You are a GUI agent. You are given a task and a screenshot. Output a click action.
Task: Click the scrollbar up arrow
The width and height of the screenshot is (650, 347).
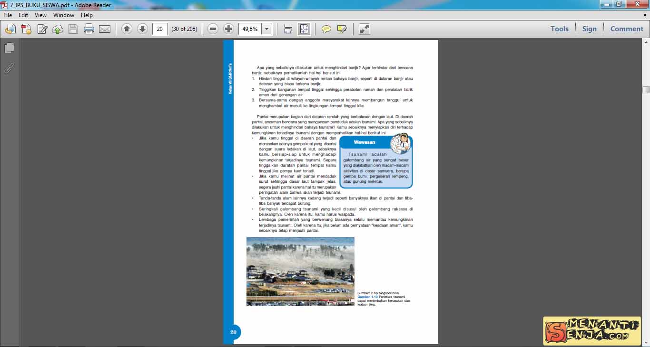646,43
